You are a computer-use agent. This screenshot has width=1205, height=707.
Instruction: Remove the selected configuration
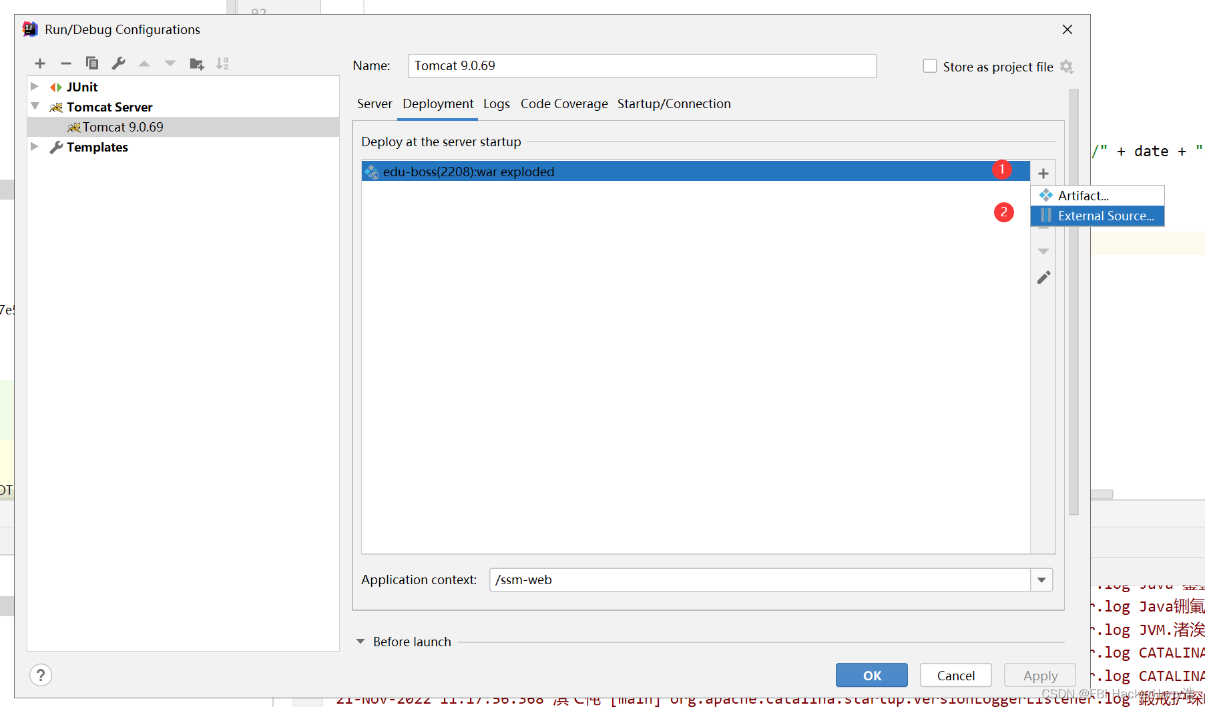click(65, 63)
